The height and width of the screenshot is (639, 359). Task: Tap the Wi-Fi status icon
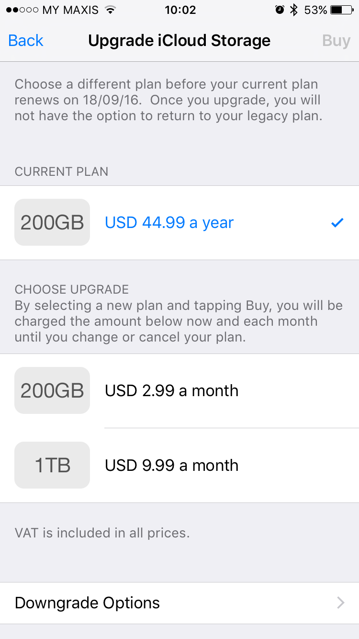(111, 10)
